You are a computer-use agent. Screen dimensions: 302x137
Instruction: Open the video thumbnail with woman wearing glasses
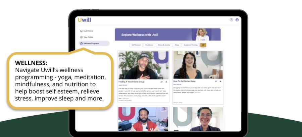tap(198, 119)
